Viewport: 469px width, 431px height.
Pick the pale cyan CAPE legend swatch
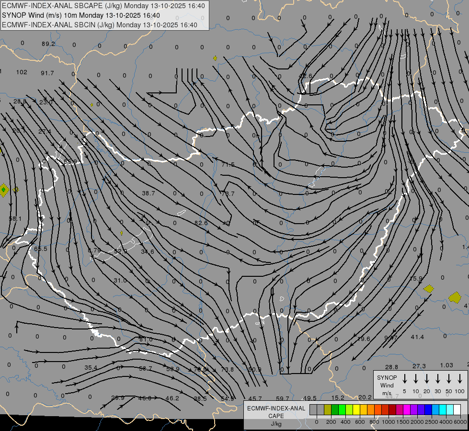449,410
